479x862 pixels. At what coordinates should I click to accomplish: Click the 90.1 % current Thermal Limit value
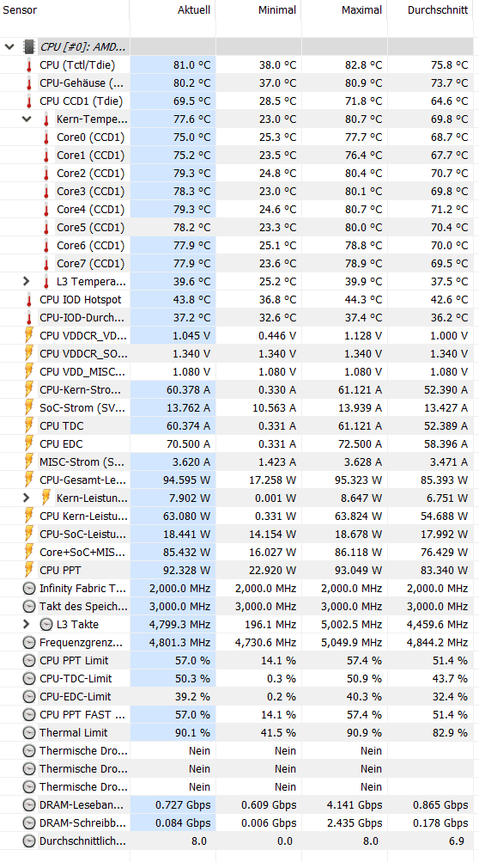pyautogui.click(x=192, y=733)
